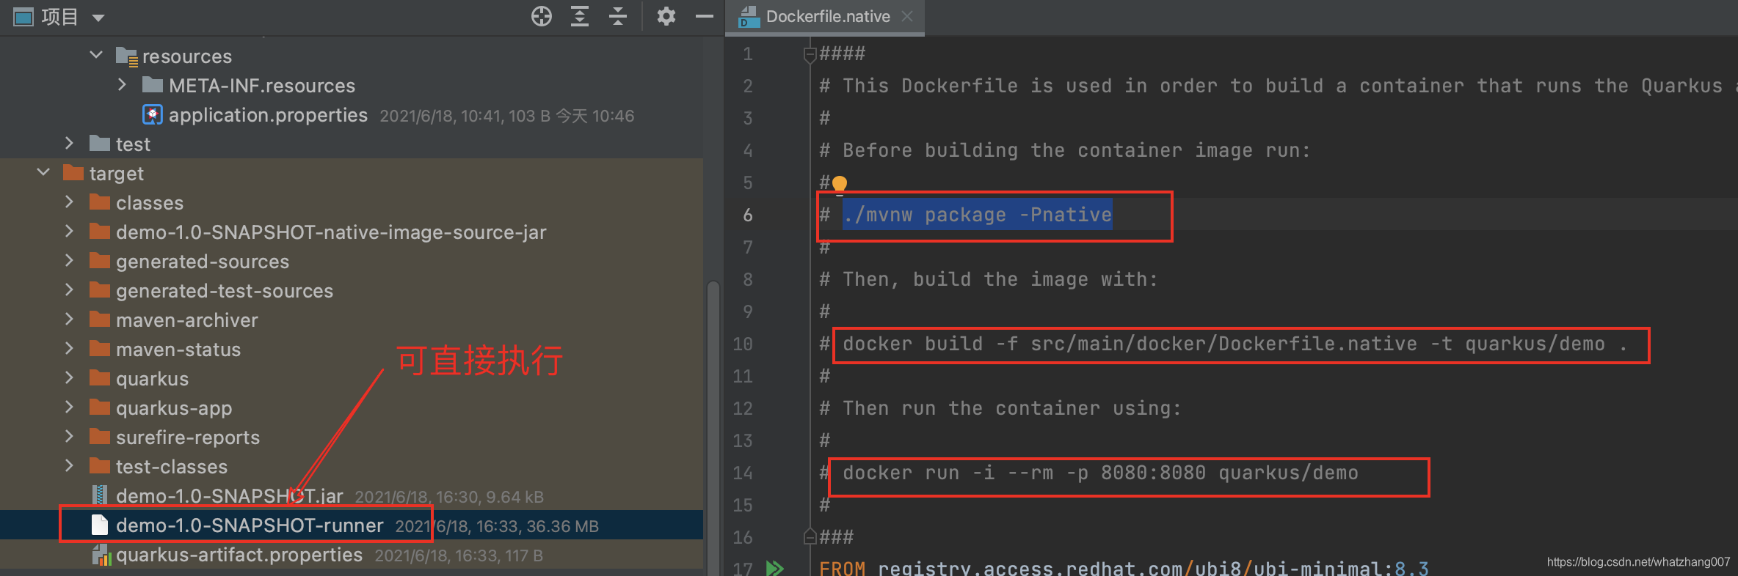
Task: Click the target folder icon
Action: (73, 173)
